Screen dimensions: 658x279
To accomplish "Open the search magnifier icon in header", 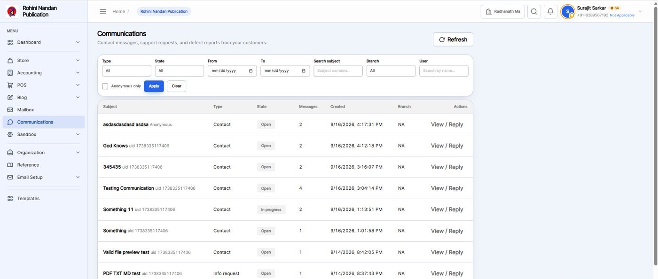I will click(x=534, y=12).
